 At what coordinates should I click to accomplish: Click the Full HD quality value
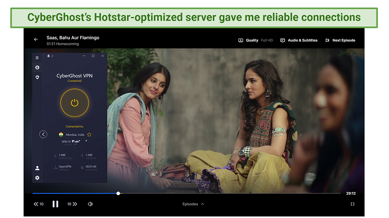267,40
